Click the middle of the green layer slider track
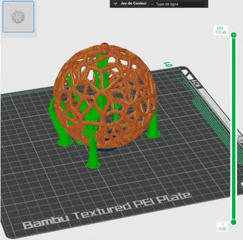 coord(234,129)
